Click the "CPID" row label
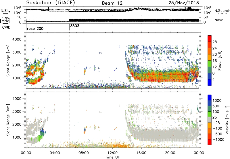Viewport: 230px width, 159px height. (6, 27)
